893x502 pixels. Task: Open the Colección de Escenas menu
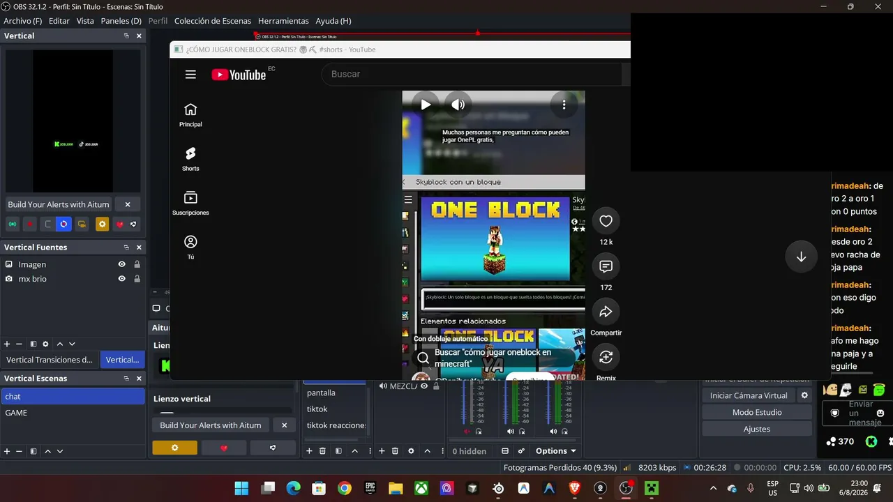[213, 21]
